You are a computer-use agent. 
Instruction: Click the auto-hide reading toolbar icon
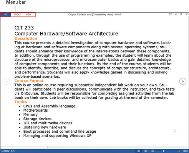coord(170,14)
